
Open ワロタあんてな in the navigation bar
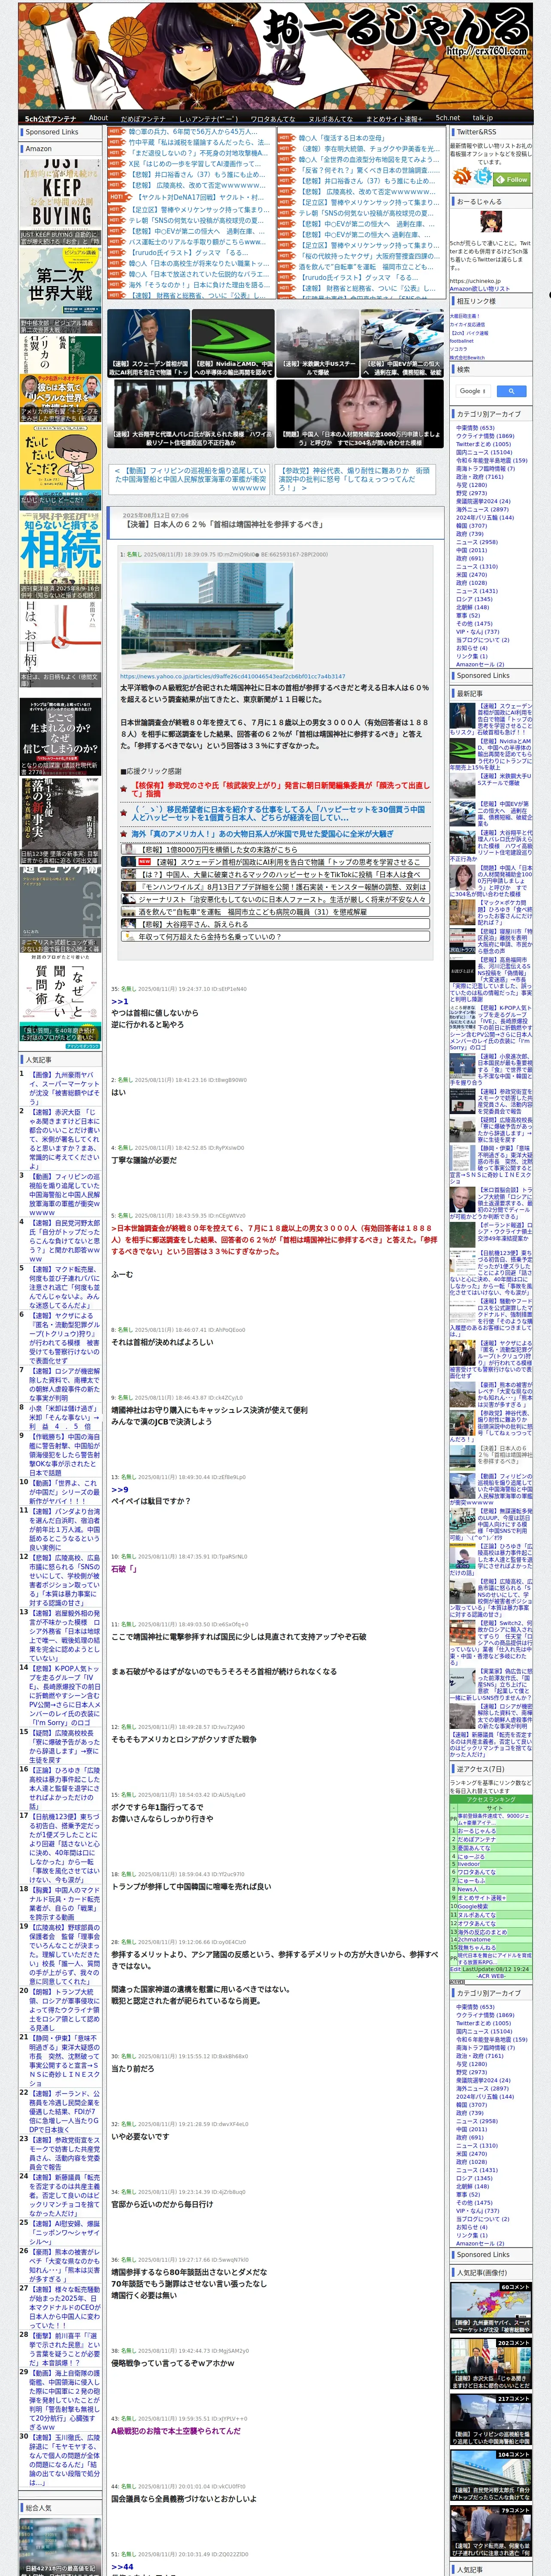coord(272,118)
